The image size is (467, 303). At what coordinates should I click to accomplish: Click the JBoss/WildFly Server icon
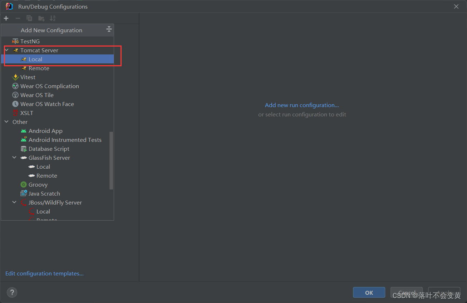point(24,203)
